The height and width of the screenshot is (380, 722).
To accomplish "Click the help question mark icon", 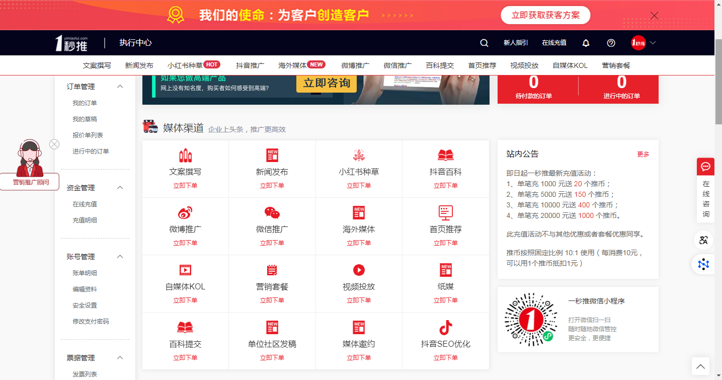I will 611,43.
